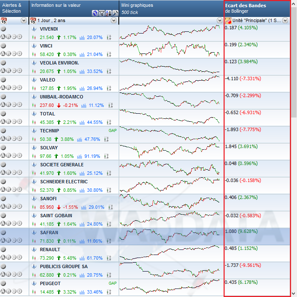
Task: Select the UNIBAIL-RODAMCO stock name
Action: tap(62, 97)
